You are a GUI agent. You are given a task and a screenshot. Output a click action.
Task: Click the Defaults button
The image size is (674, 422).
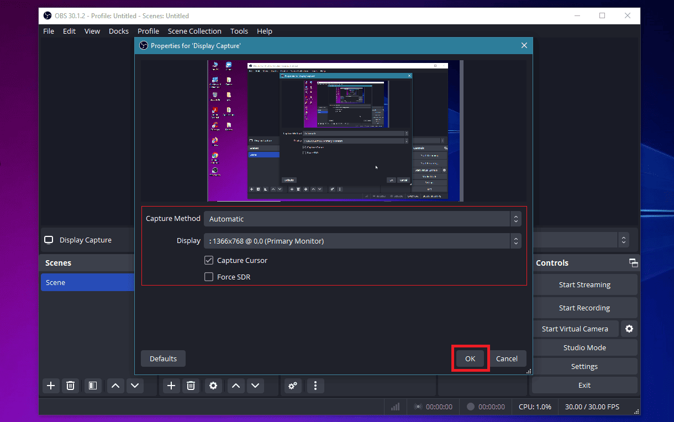[x=163, y=358]
